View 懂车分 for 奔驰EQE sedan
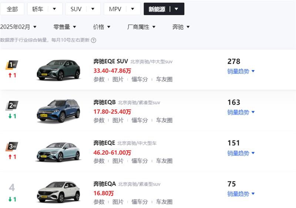This screenshot has height=208, width=296. coord(139,161)
